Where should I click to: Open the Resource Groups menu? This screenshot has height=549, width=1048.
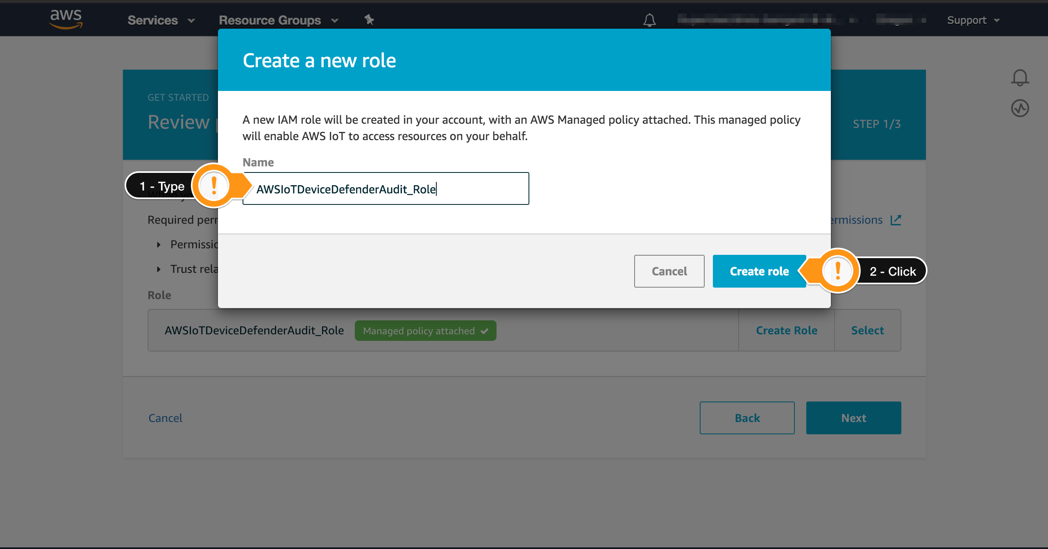point(279,20)
